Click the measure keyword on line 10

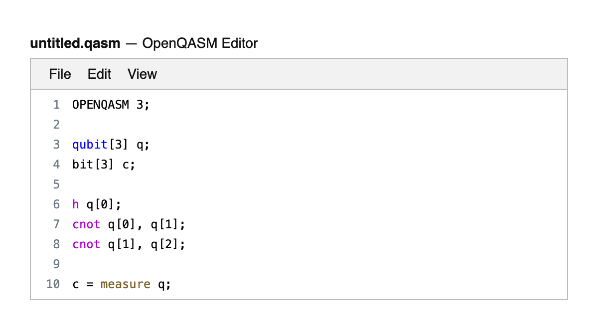coord(125,284)
